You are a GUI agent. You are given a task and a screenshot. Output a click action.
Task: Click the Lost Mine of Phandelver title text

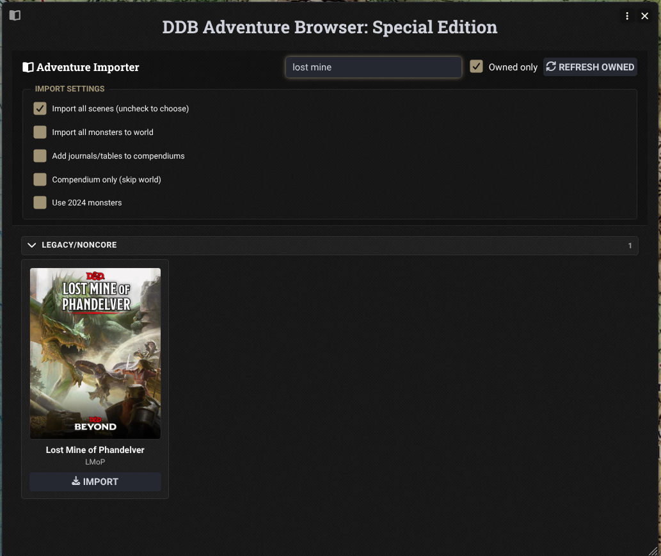(x=95, y=450)
